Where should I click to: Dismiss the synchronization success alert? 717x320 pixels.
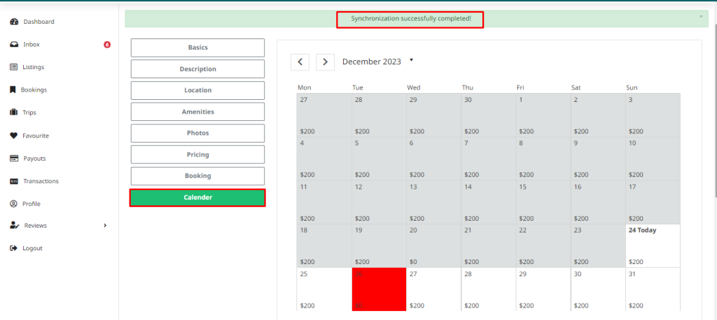(701, 16)
